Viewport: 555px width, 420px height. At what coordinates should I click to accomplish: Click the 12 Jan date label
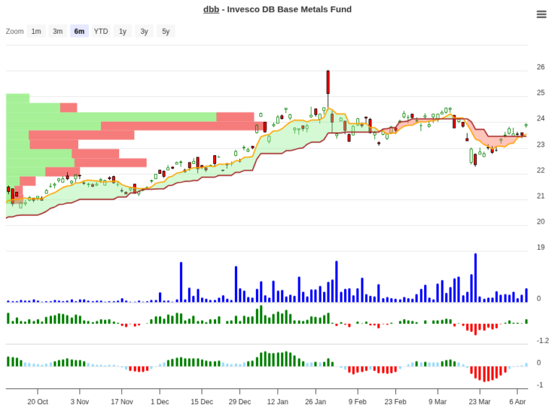[277, 402]
